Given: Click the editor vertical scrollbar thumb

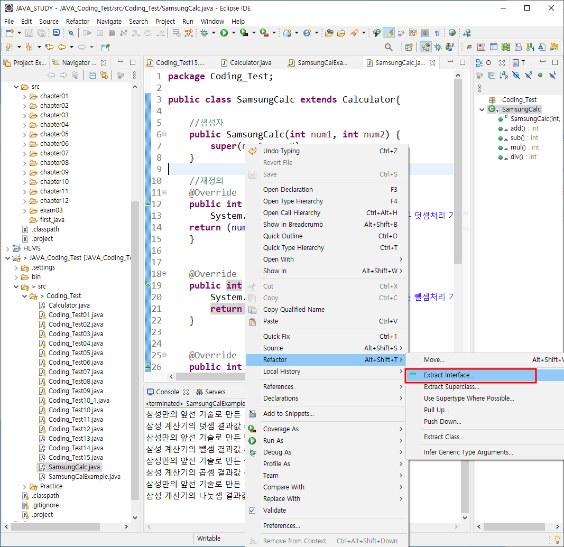Looking at the screenshot, I should 458,172.
